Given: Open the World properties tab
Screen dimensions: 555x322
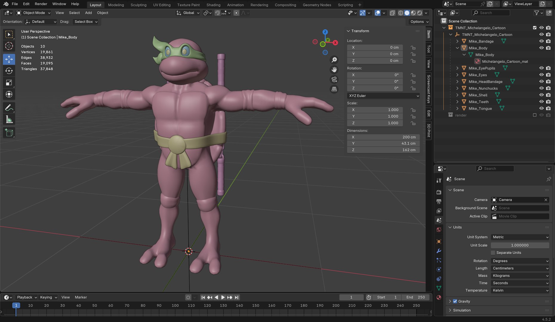Looking at the screenshot, I should coord(439,230).
